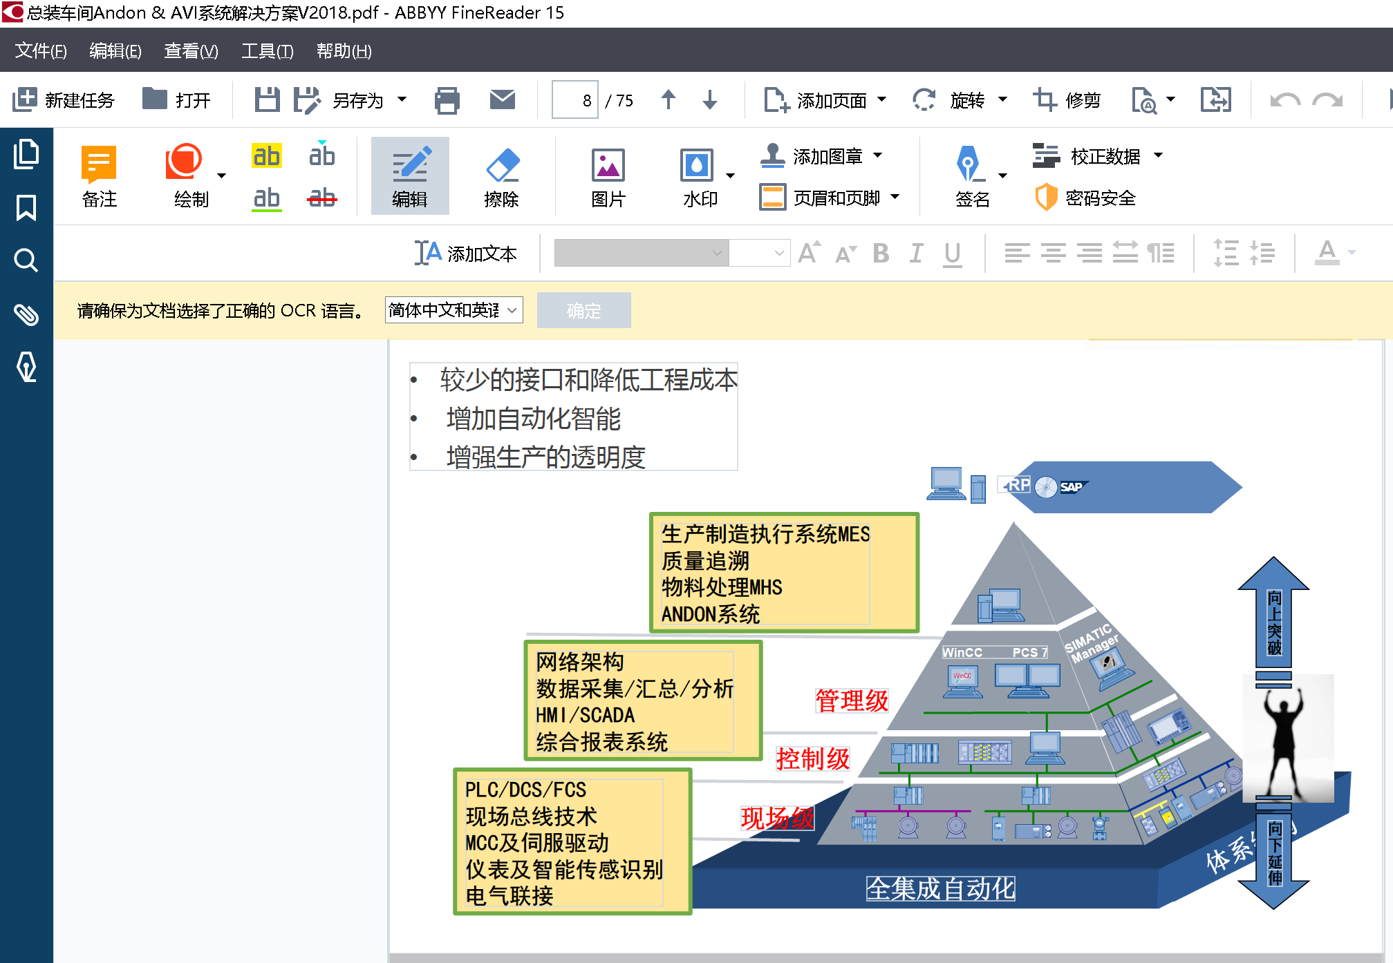Toggle Italic formatting
1393x963 pixels.
[x=917, y=253]
